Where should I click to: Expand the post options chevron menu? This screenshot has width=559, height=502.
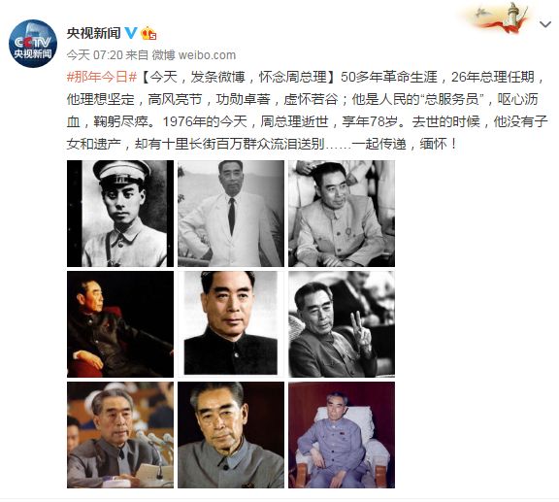pyautogui.click(x=545, y=24)
